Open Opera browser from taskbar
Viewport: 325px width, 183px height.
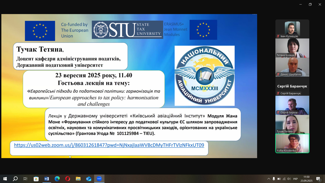[x=67, y=179]
